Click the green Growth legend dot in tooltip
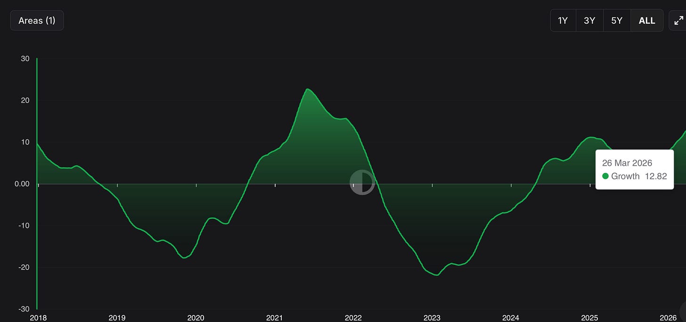This screenshot has width=686, height=322. (x=605, y=176)
